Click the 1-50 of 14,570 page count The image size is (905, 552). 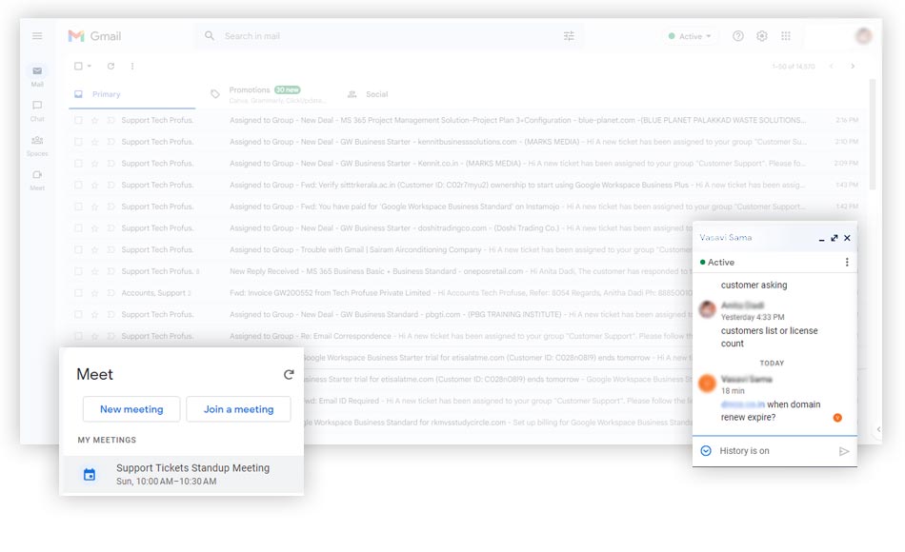[793, 67]
